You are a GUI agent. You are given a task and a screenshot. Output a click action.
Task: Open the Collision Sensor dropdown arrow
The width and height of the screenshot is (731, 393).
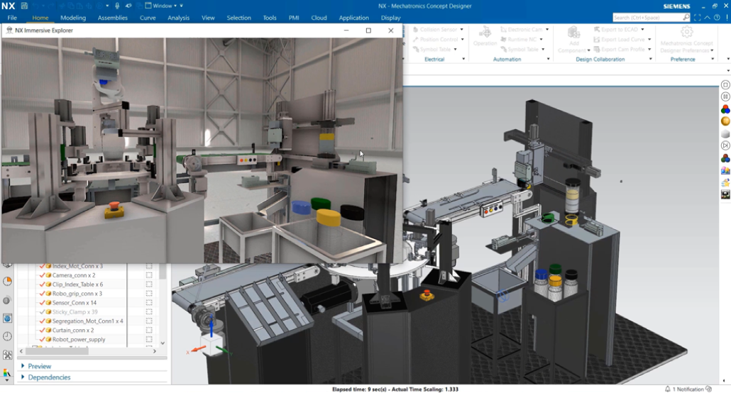pos(462,29)
